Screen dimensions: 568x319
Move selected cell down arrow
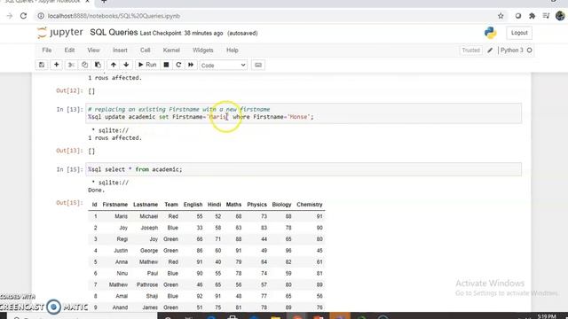126,65
